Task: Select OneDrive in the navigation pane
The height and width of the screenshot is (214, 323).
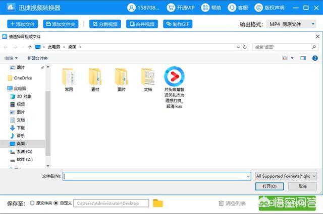Action: click(20, 78)
